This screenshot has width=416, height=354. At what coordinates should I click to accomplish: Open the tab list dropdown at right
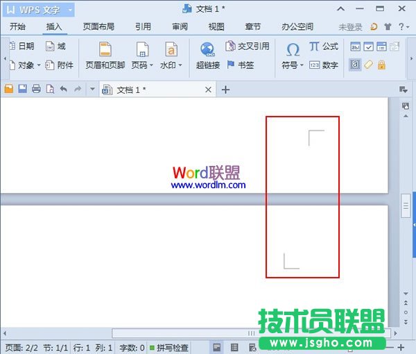click(404, 90)
